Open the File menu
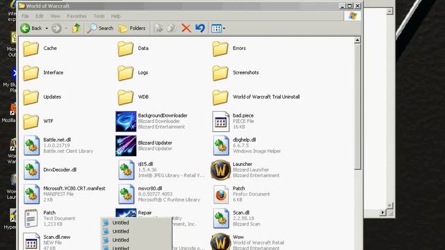This screenshot has width=445, height=250. (x=25, y=16)
